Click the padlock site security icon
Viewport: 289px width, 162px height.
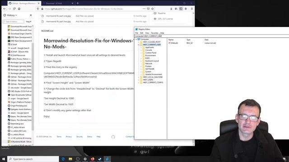pyautogui.click(x=42, y=9)
